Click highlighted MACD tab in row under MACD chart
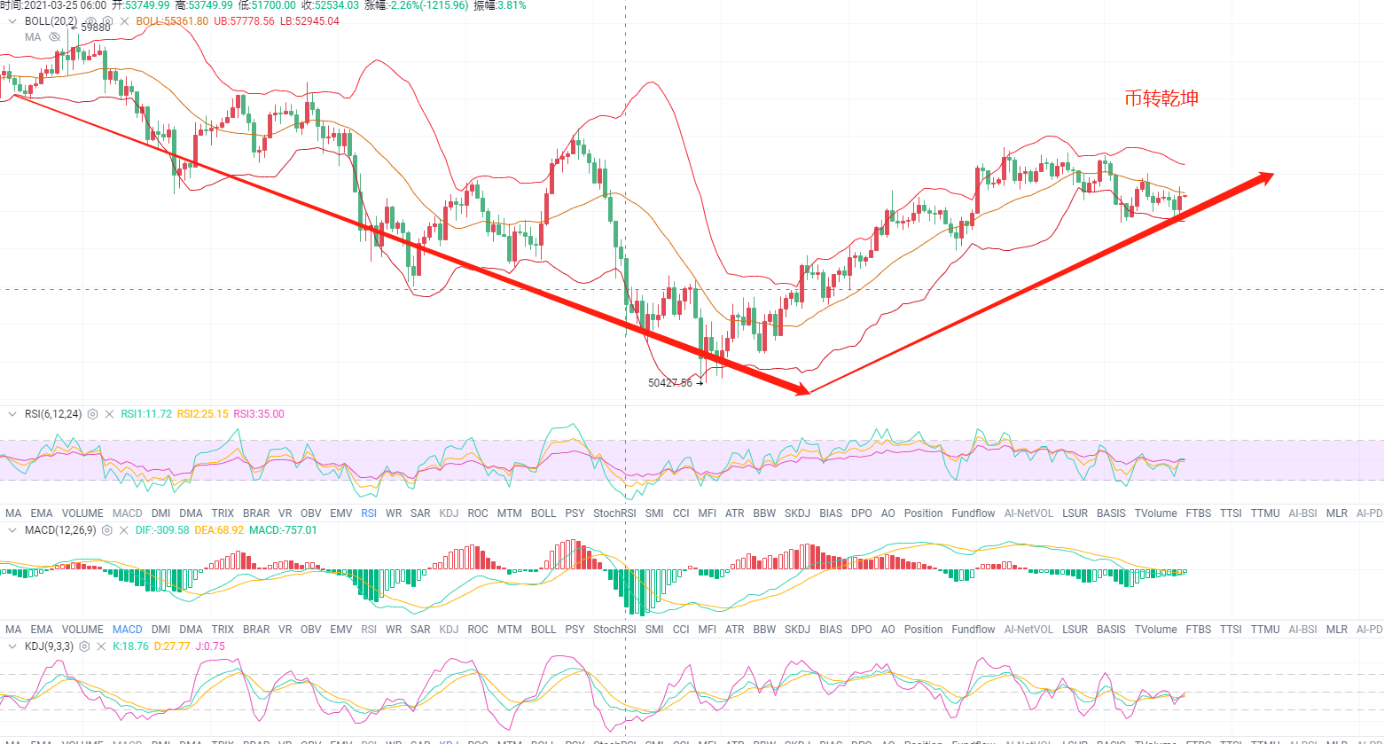 click(x=128, y=630)
